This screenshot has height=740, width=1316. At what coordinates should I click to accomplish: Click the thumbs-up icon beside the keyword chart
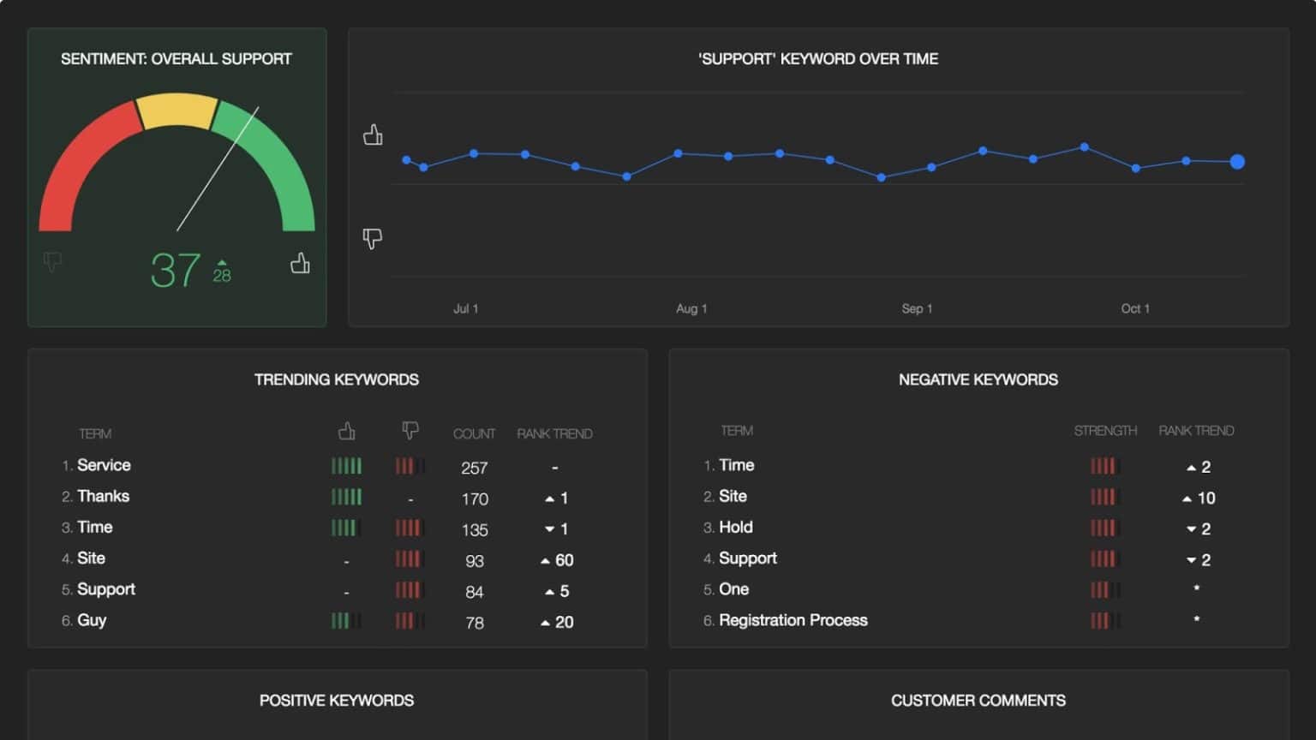coord(373,134)
